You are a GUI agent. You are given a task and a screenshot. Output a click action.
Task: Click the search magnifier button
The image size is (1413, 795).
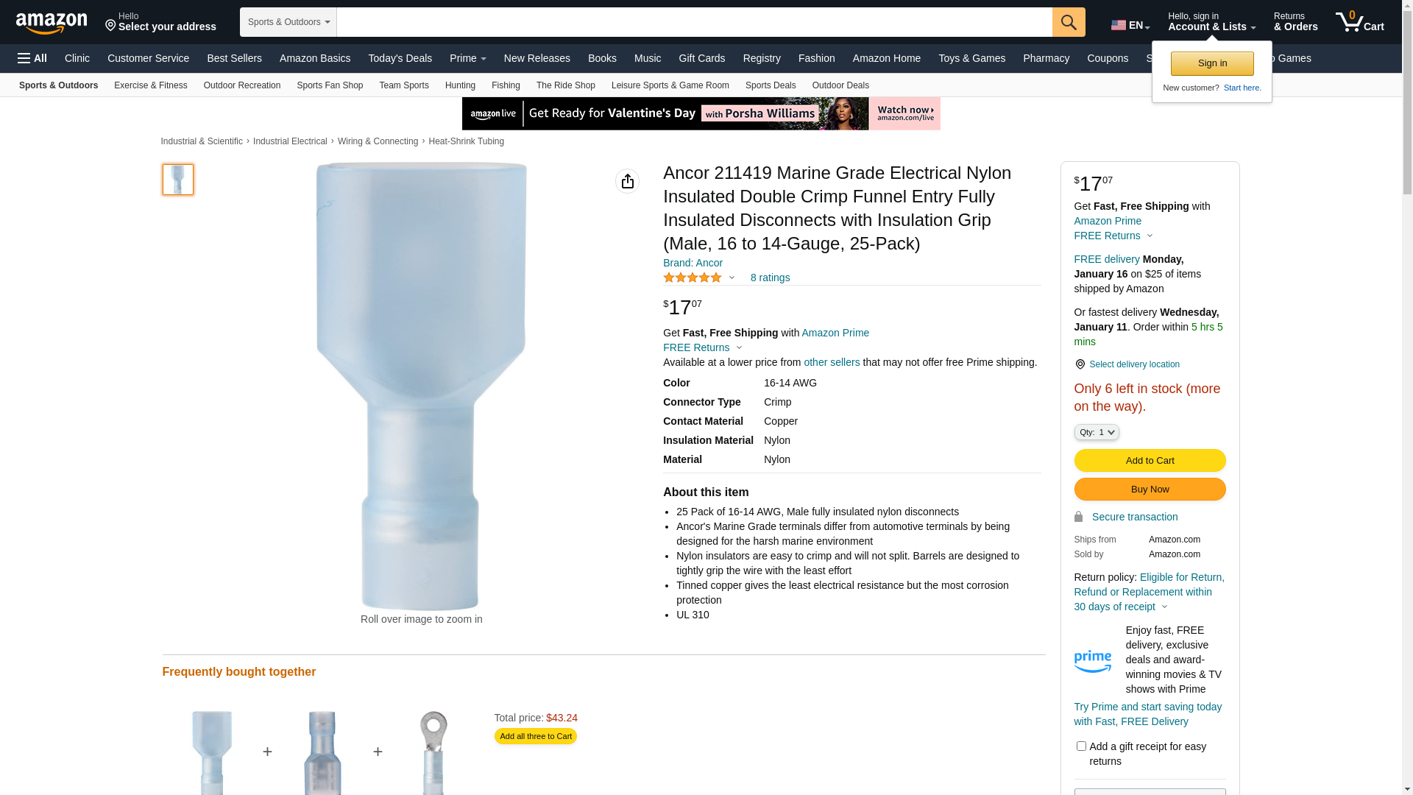pos(1069,22)
